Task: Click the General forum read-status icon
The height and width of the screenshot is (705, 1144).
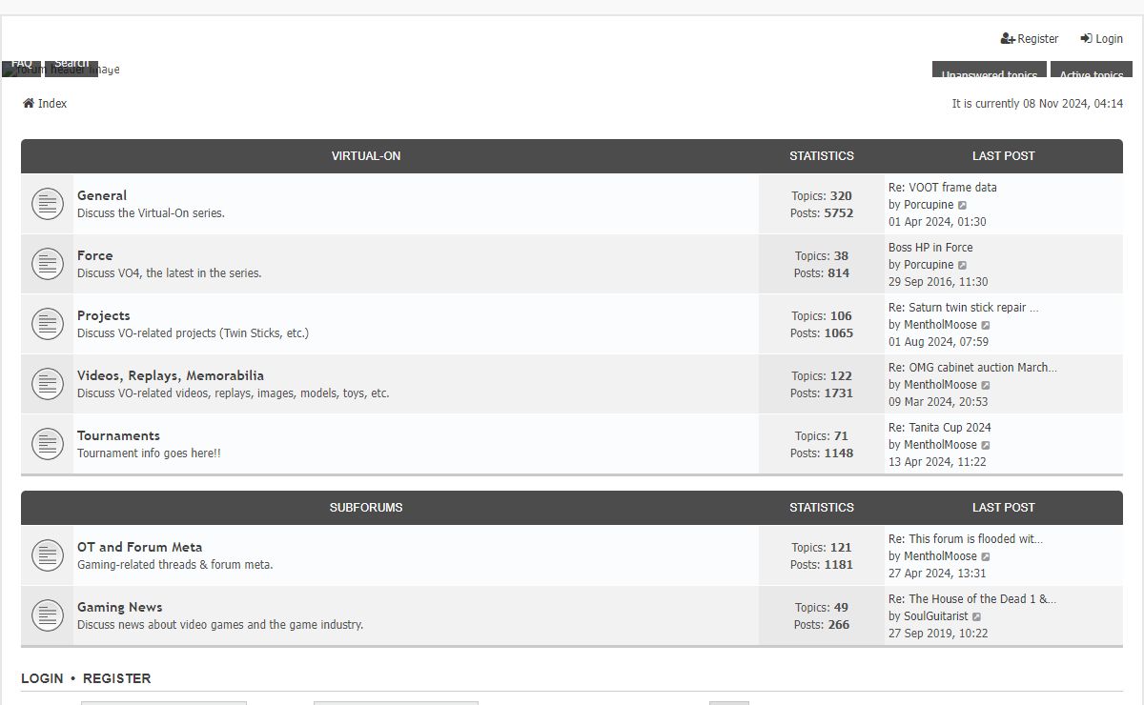Action: click(x=47, y=204)
